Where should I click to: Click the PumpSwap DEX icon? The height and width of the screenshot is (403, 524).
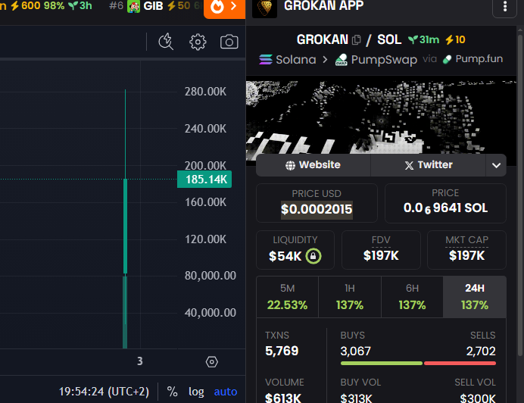coord(342,60)
